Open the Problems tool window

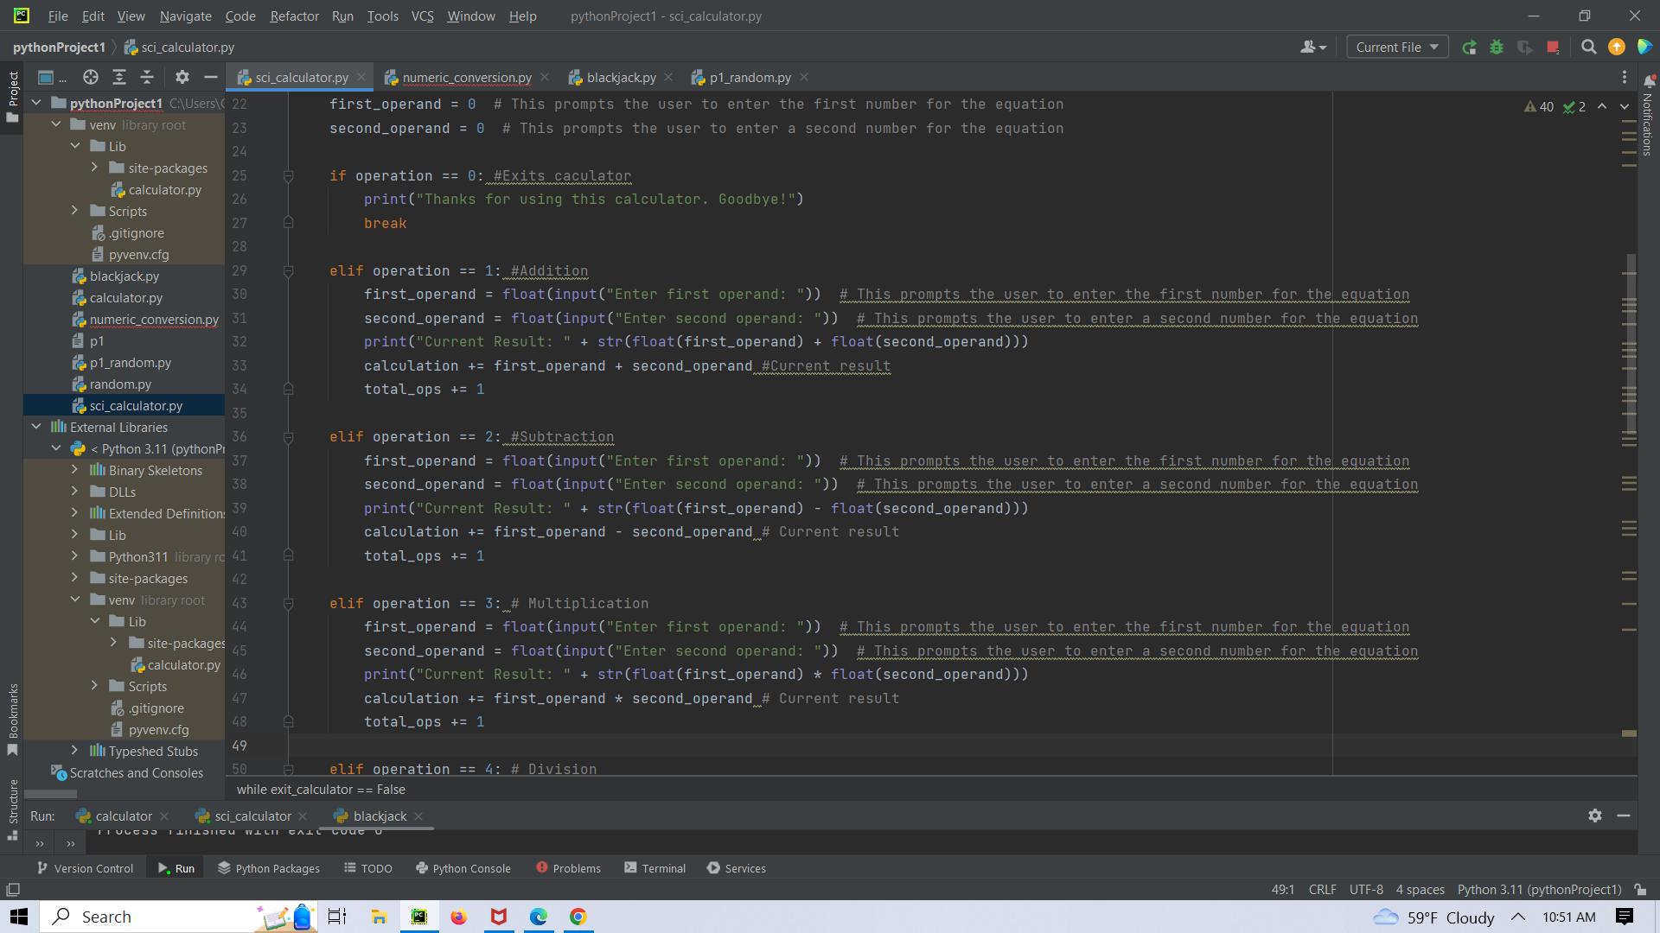click(x=568, y=868)
